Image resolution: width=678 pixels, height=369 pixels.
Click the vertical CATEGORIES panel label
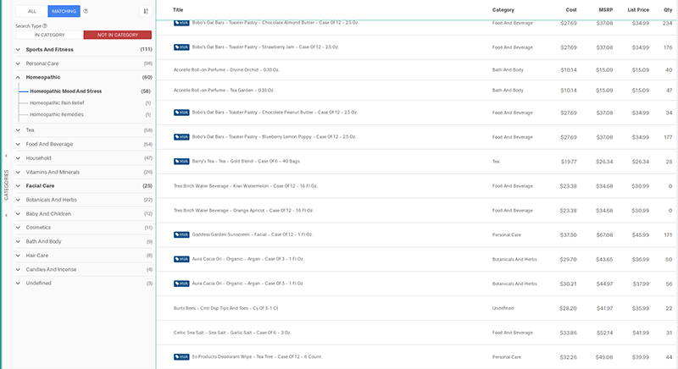6,185
